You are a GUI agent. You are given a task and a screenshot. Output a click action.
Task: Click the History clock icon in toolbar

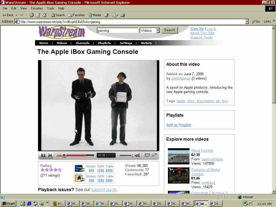(106, 15)
